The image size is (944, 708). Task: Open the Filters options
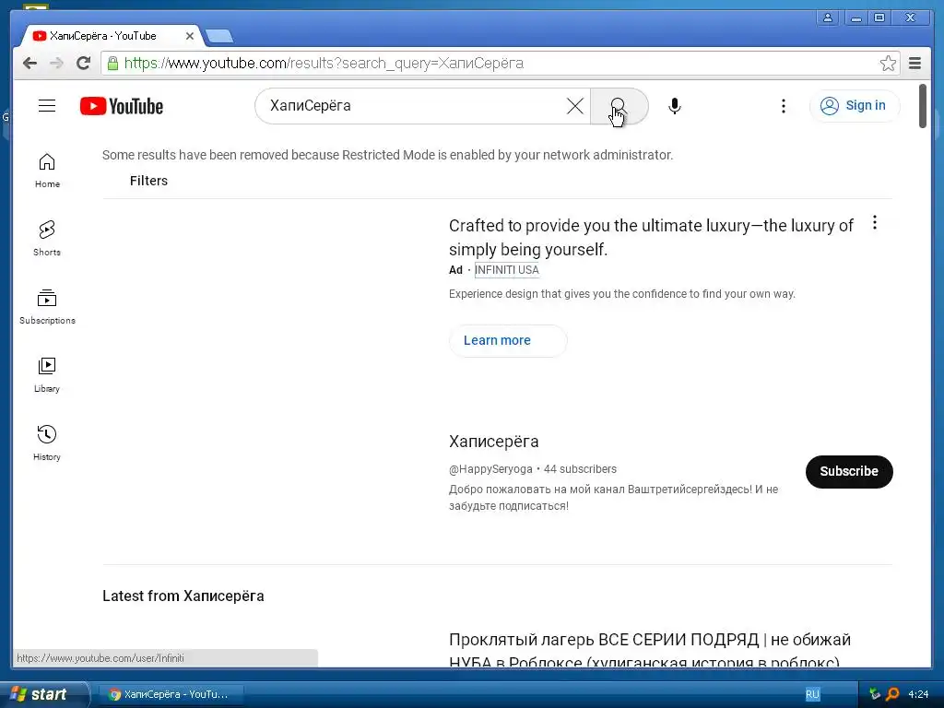click(x=148, y=181)
